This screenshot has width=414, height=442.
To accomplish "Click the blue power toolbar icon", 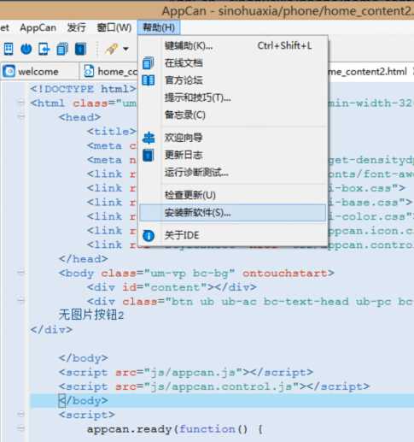I will pyautogui.click(x=26, y=49).
